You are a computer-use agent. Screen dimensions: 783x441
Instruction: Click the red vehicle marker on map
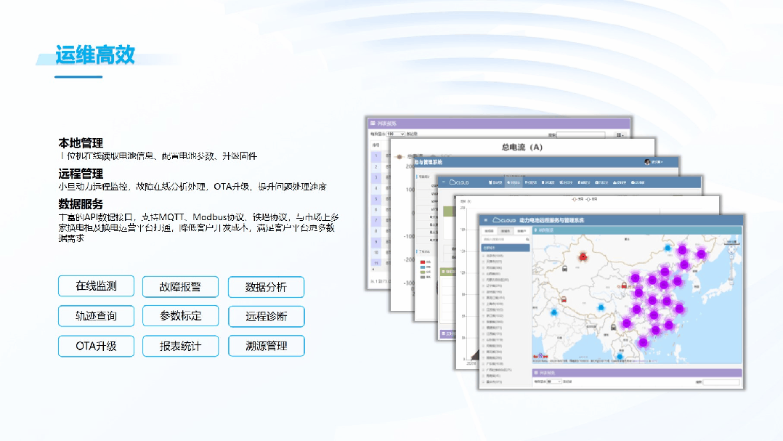(582, 256)
